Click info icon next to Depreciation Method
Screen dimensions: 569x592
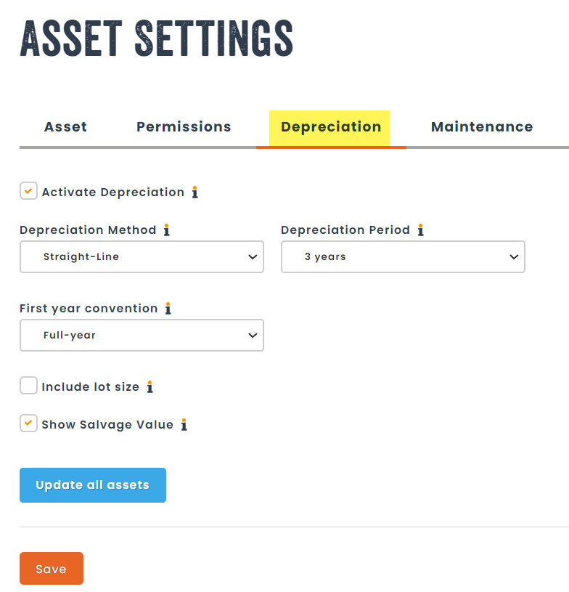[166, 230]
